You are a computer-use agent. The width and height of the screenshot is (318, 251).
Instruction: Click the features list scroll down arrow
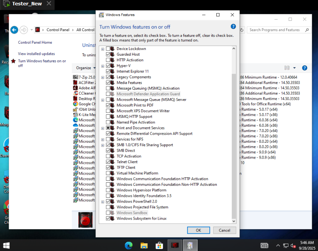(x=234, y=221)
